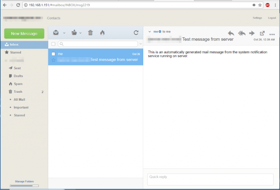Click the Reply All icon
Image resolution: width=280 pixels, height=190 pixels.
pyautogui.click(x=242, y=33)
